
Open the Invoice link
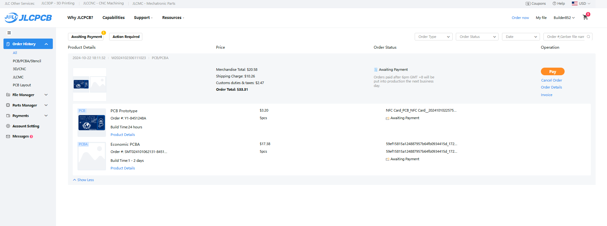[547, 95]
